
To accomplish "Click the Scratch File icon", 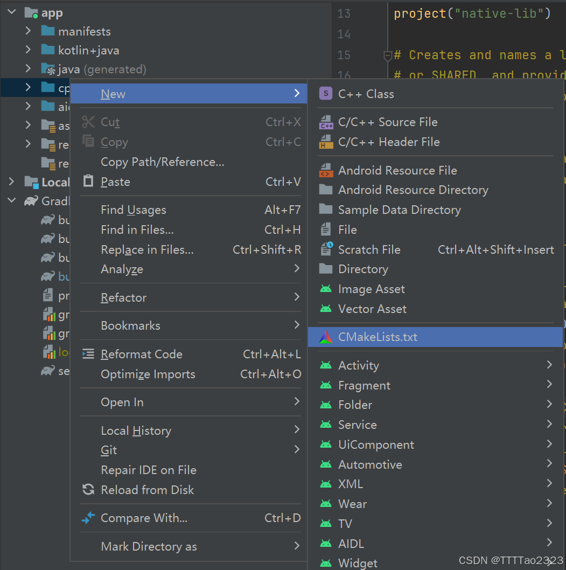I will (325, 249).
